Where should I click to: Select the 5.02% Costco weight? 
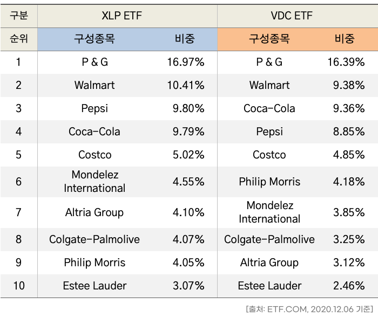point(188,155)
